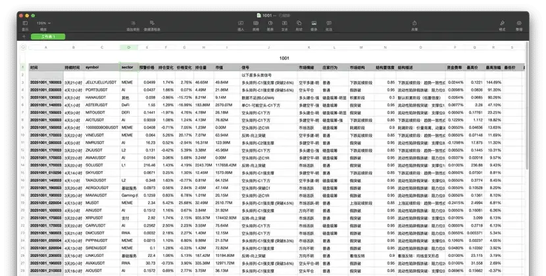
Task: Select the 工作表 1 sheet tab
Action: click(48, 37)
